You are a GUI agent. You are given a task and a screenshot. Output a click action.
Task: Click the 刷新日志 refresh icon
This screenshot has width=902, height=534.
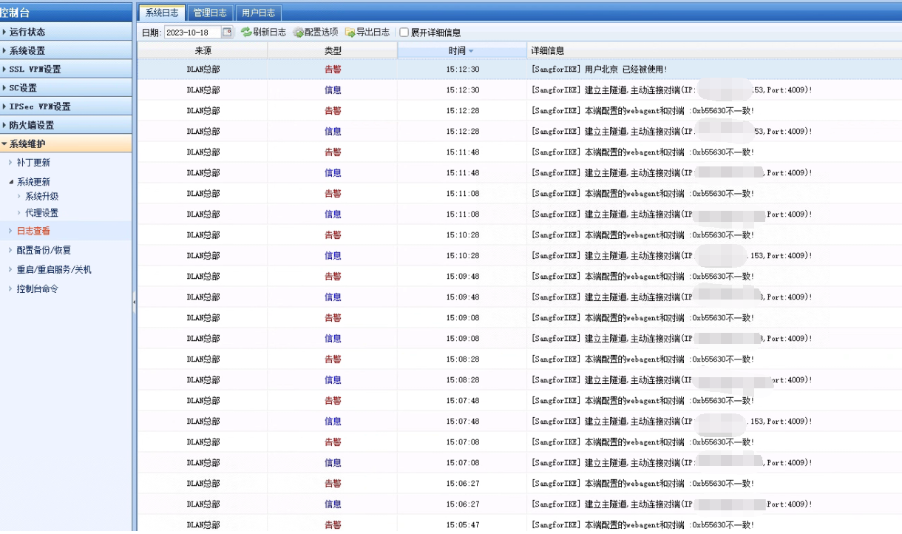click(246, 33)
